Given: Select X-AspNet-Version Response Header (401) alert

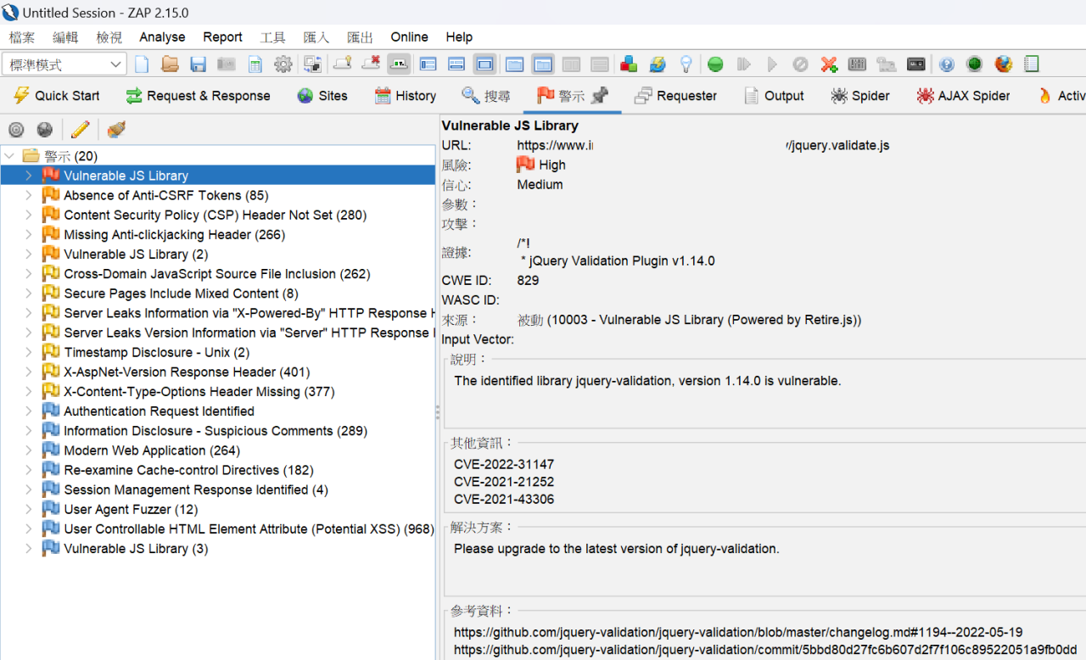Looking at the screenshot, I should (187, 372).
